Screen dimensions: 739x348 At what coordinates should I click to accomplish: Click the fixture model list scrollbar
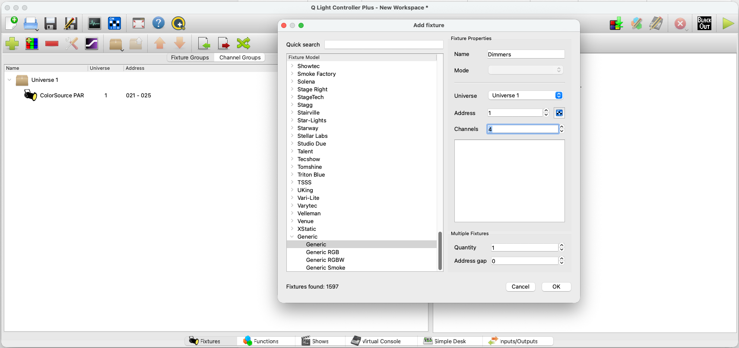pos(440,251)
